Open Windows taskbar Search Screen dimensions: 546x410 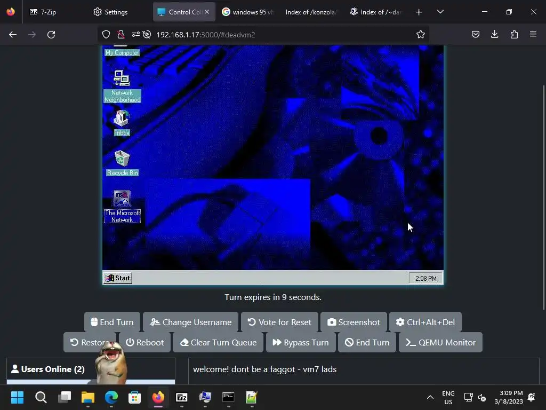pyautogui.click(x=41, y=397)
